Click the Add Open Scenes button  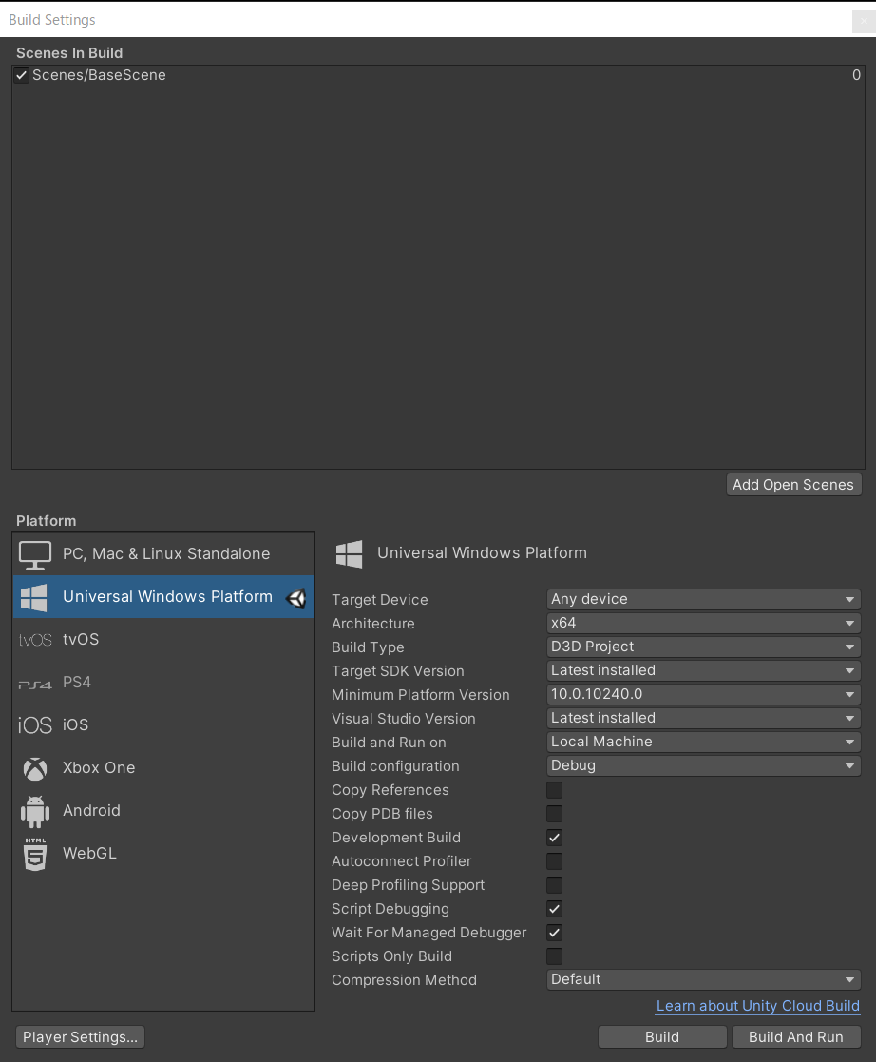click(793, 485)
